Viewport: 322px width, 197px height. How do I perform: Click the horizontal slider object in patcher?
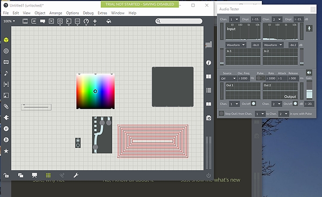point(36,107)
